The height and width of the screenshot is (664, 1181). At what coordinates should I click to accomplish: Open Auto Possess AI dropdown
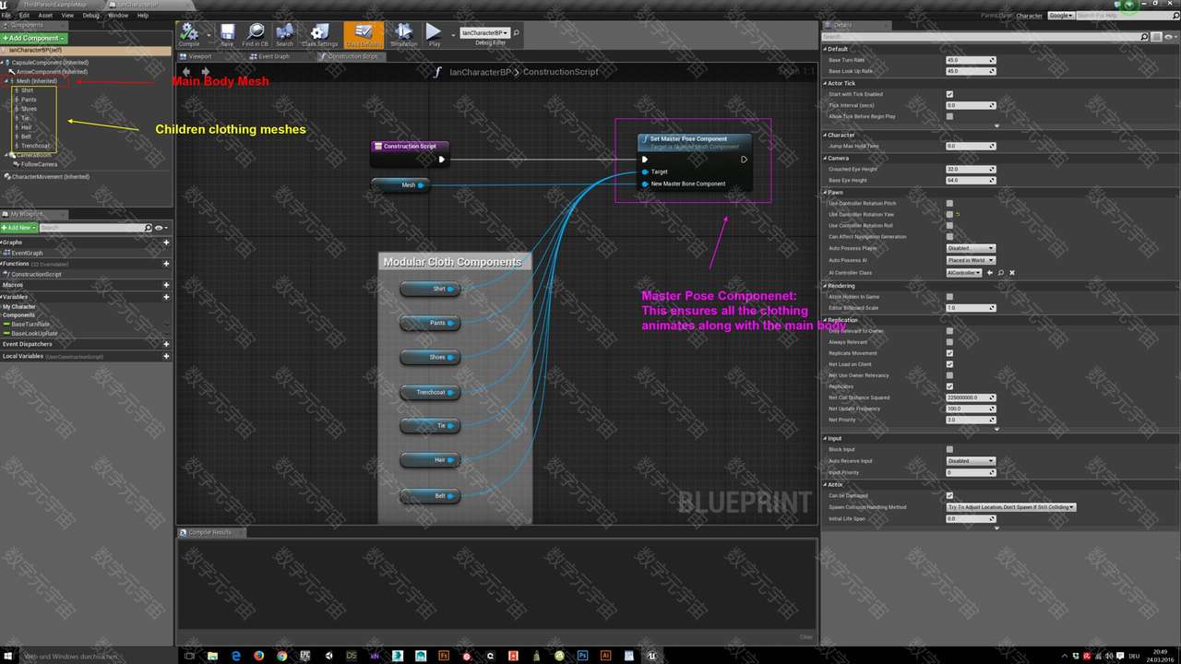pos(971,260)
